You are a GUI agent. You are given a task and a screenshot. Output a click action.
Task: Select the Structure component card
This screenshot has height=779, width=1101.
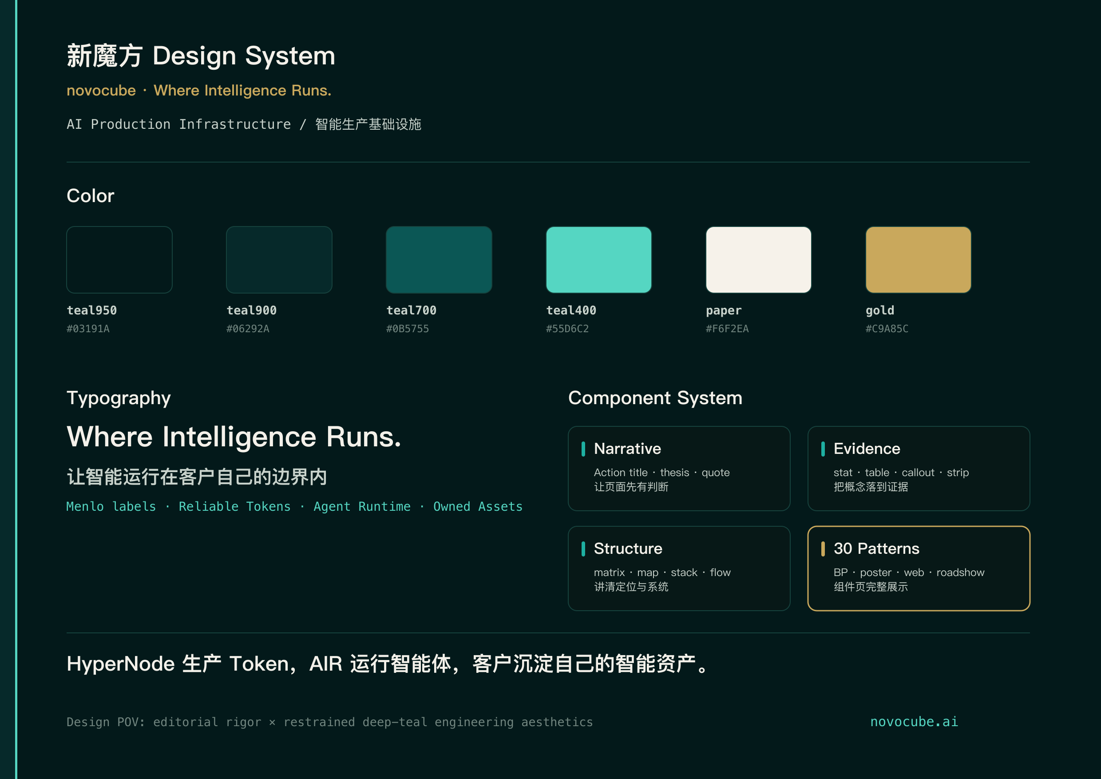click(x=679, y=568)
